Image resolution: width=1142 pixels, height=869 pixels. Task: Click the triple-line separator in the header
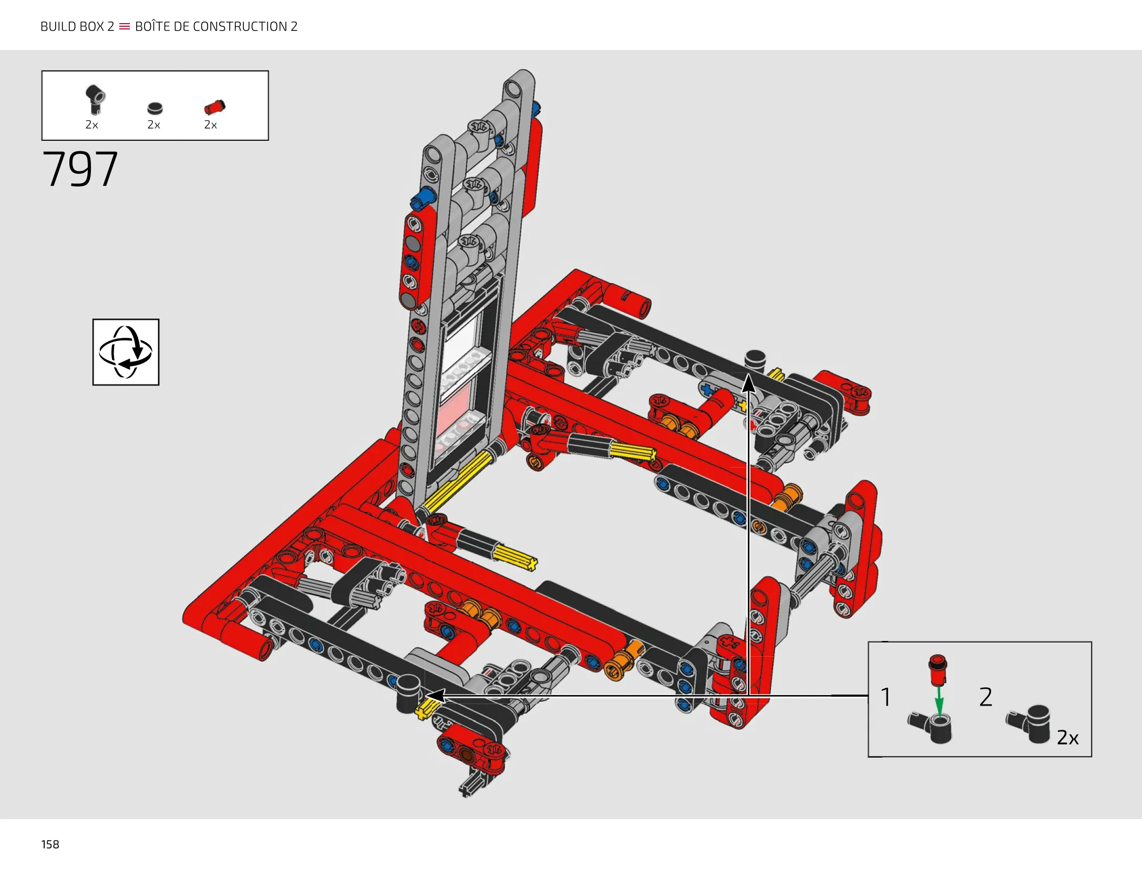pyautogui.click(x=125, y=26)
